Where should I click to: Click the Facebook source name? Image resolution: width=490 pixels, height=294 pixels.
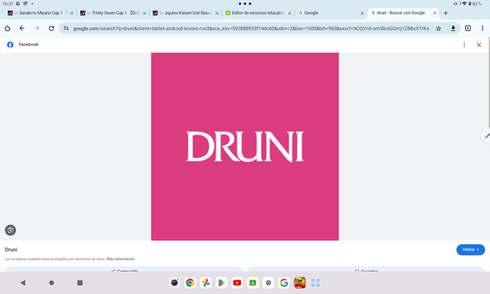pos(28,45)
